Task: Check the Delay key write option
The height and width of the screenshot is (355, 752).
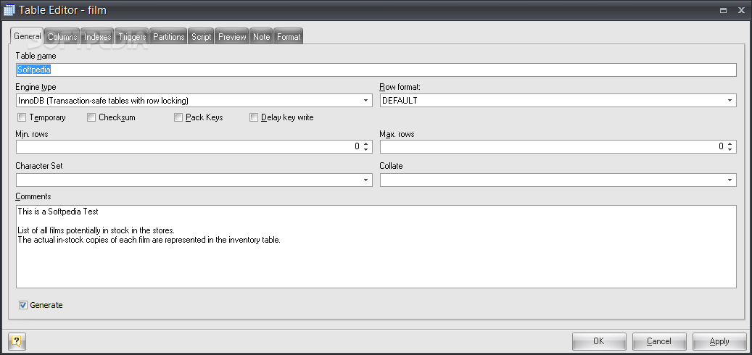Action: coord(254,117)
